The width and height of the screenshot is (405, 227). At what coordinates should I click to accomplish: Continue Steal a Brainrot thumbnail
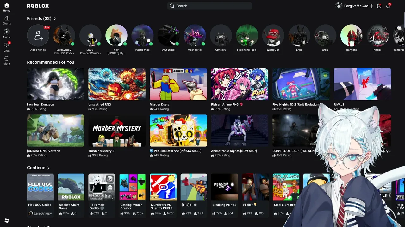point(286,187)
